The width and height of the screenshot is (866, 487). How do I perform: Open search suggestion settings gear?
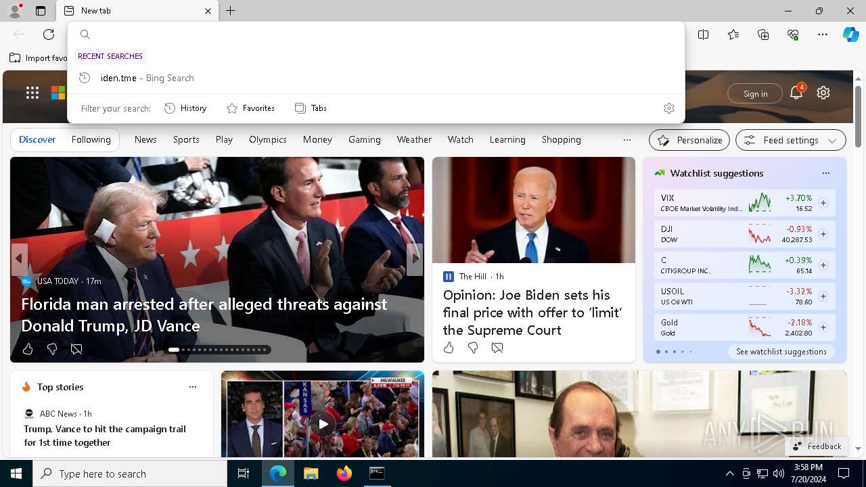(x=669, y=108)
